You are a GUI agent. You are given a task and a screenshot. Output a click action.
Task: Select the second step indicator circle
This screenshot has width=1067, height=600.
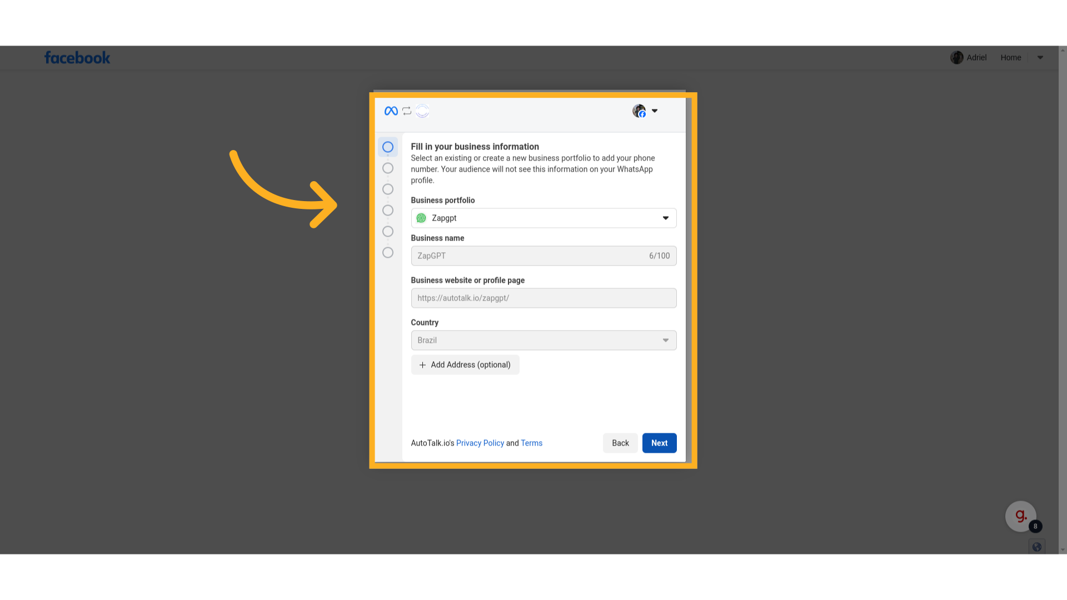tap(388, 168)
